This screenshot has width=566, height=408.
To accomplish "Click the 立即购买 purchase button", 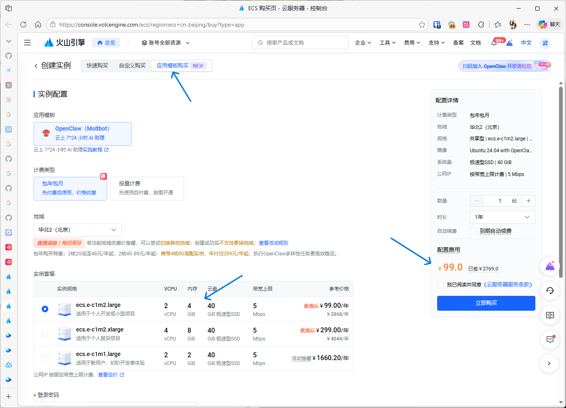I will click(486, 303).
